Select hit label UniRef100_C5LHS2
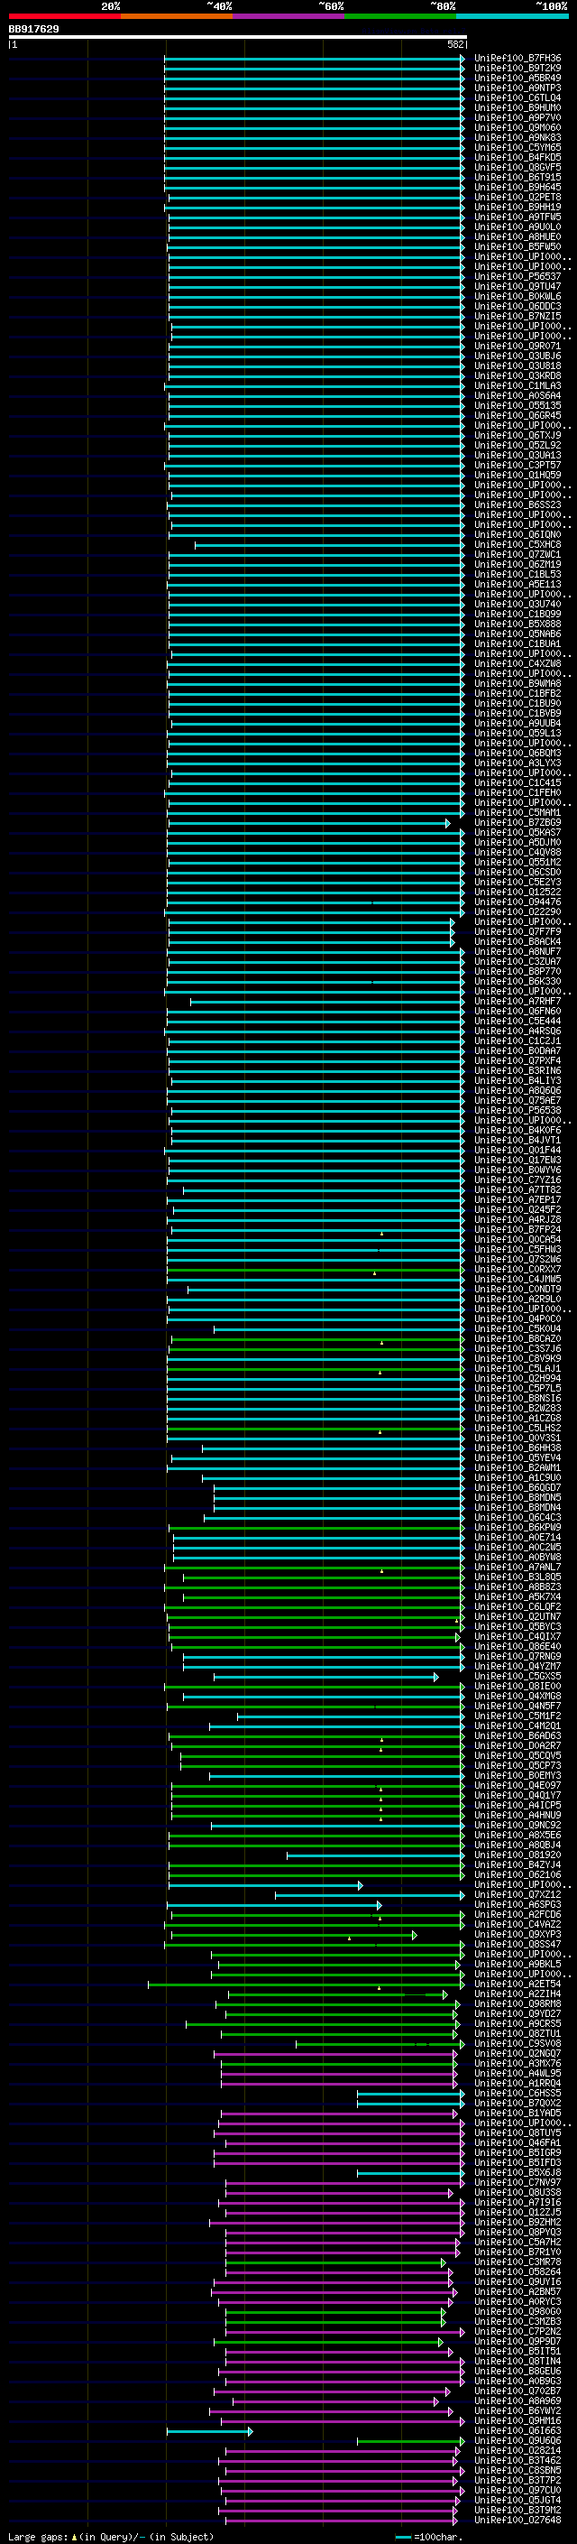Viewport: 577px width, 2544px height. pos(517,1428)
